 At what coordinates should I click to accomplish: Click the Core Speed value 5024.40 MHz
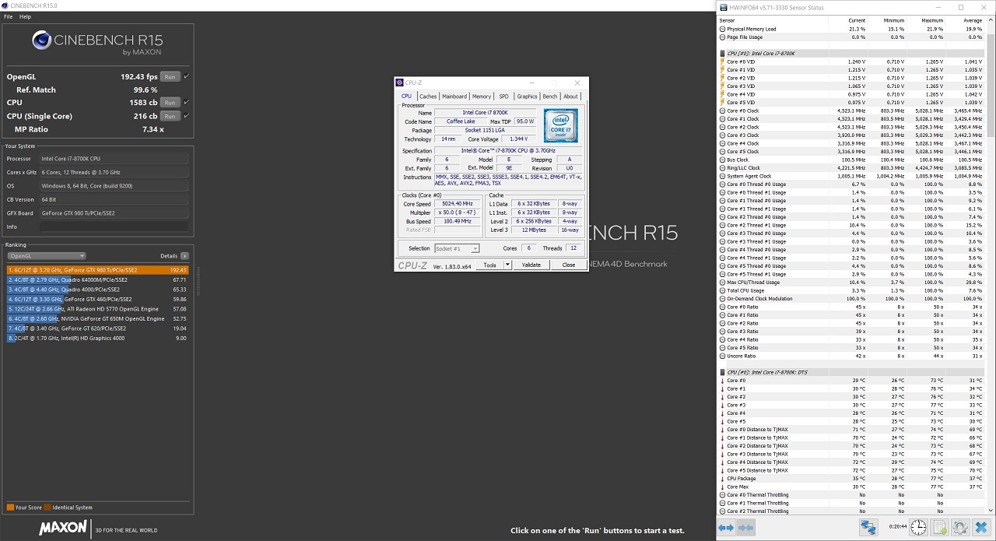(x=458, y=204)
